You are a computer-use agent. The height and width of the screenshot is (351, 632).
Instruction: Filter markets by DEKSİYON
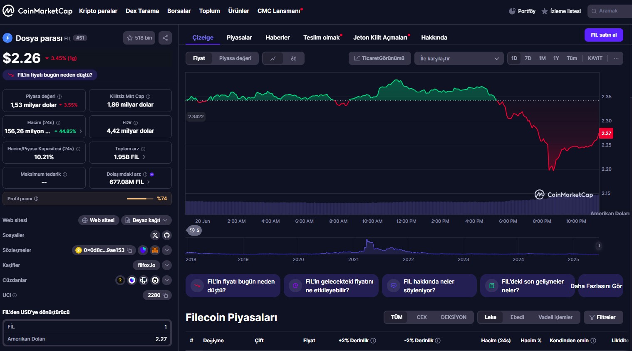454,317
